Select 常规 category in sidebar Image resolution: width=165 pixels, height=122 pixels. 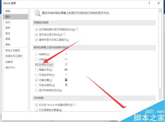pyautogui.click(x=16, y=11)
